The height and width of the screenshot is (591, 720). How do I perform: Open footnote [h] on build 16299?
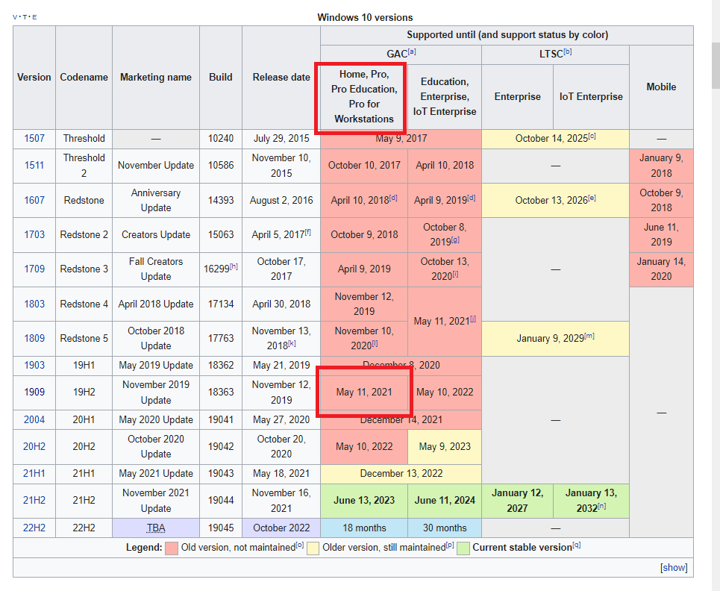[x=234, y=266]
